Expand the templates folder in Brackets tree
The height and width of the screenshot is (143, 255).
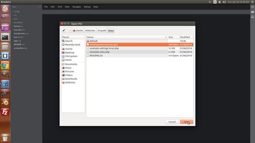tap(18, 23)
